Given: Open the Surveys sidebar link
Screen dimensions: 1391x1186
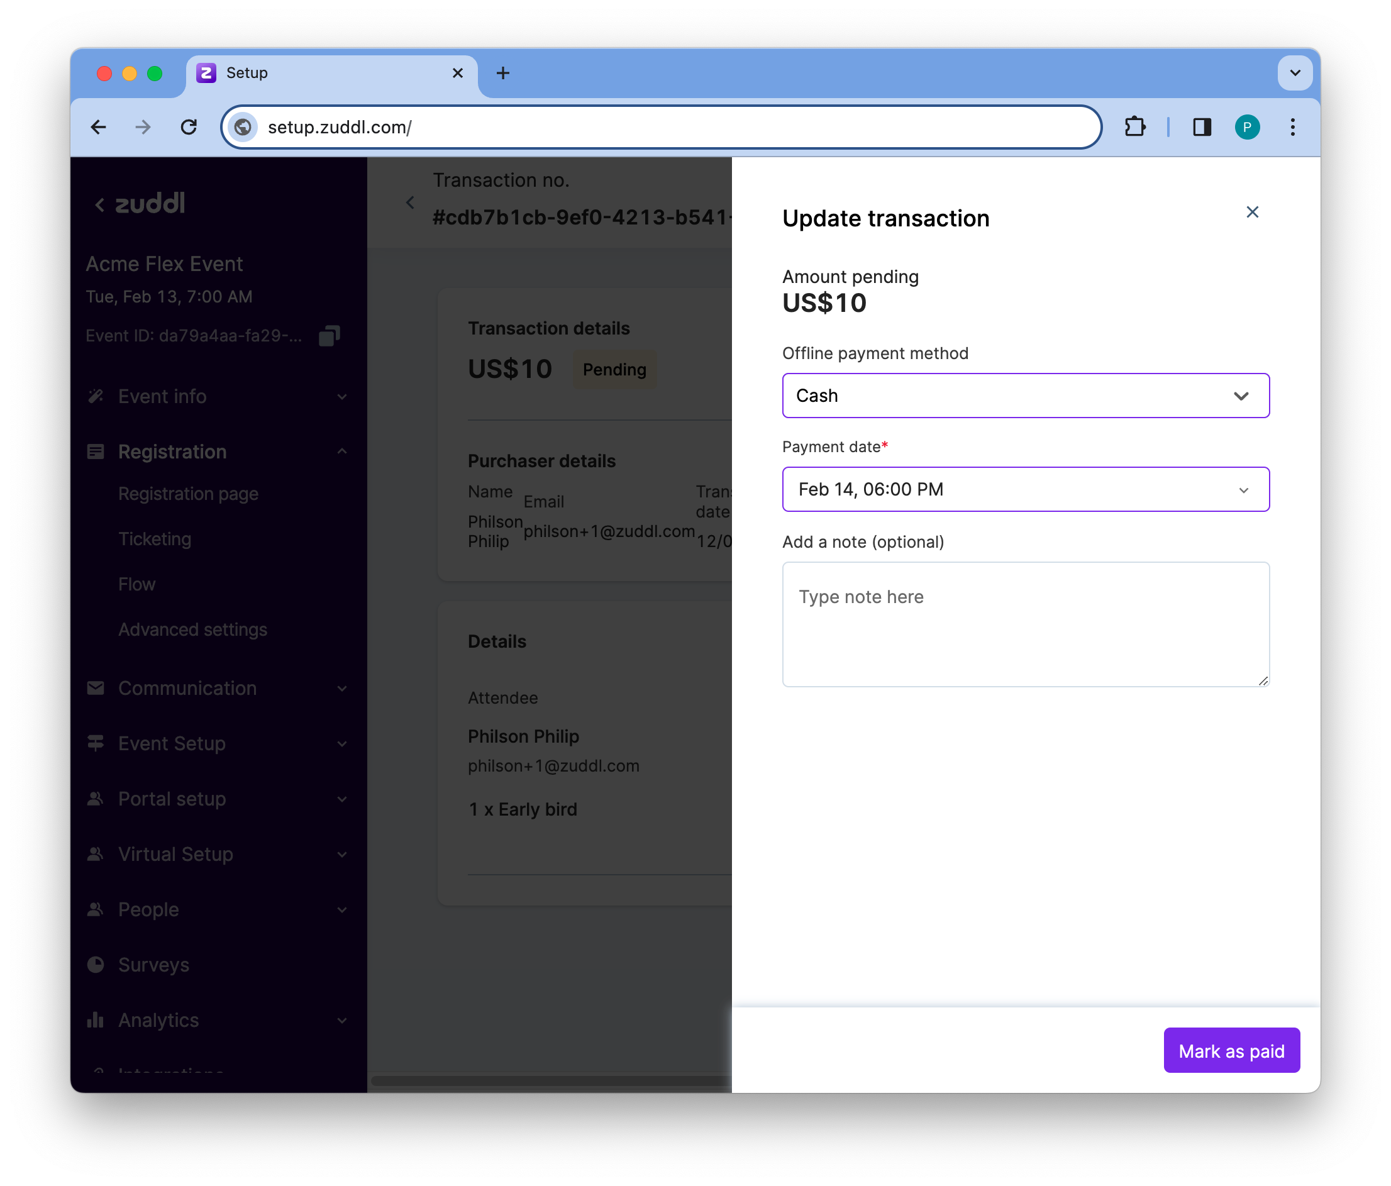Looking at the screenshot, I should pos(153,965).
